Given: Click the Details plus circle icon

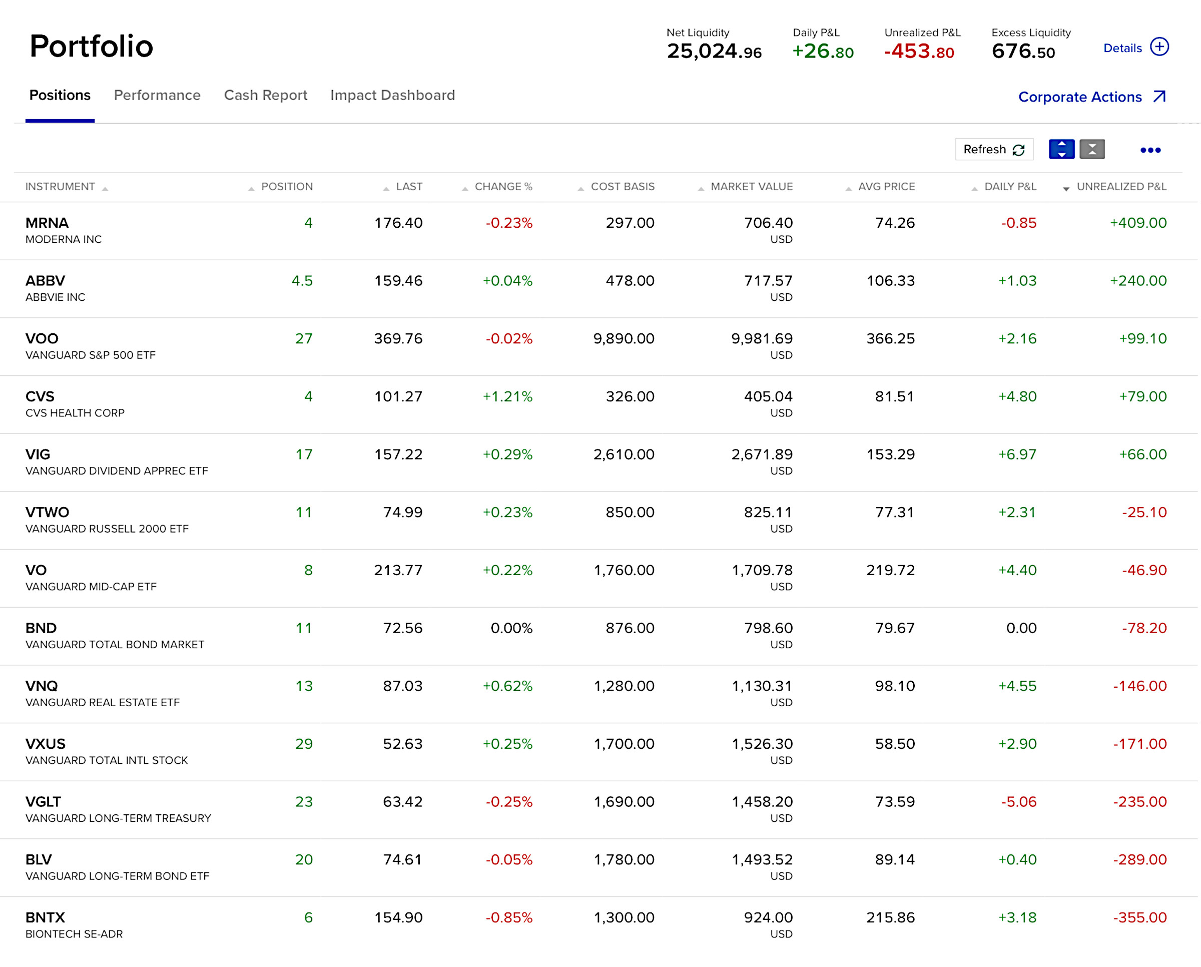Looking at the screenshot, I should point(1159,46).
